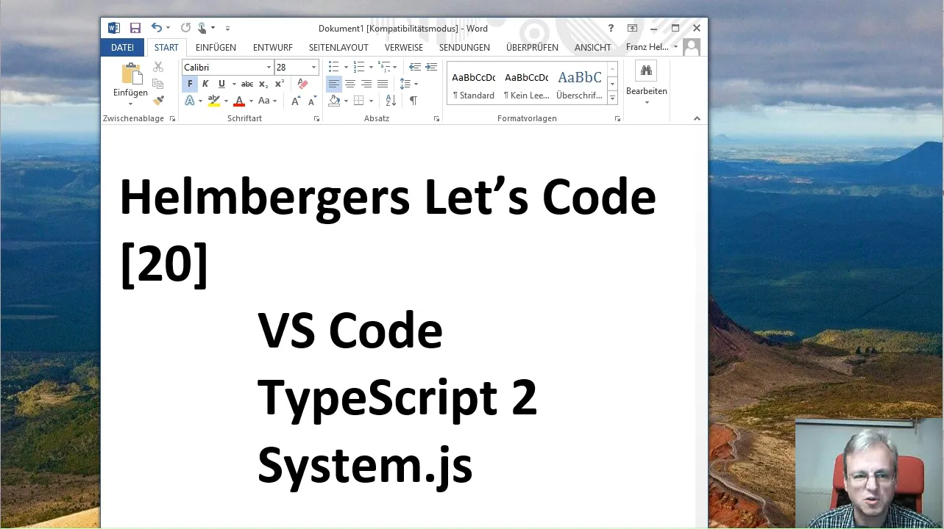Apply underline formatting with the U icon

[x=221, y=83]
